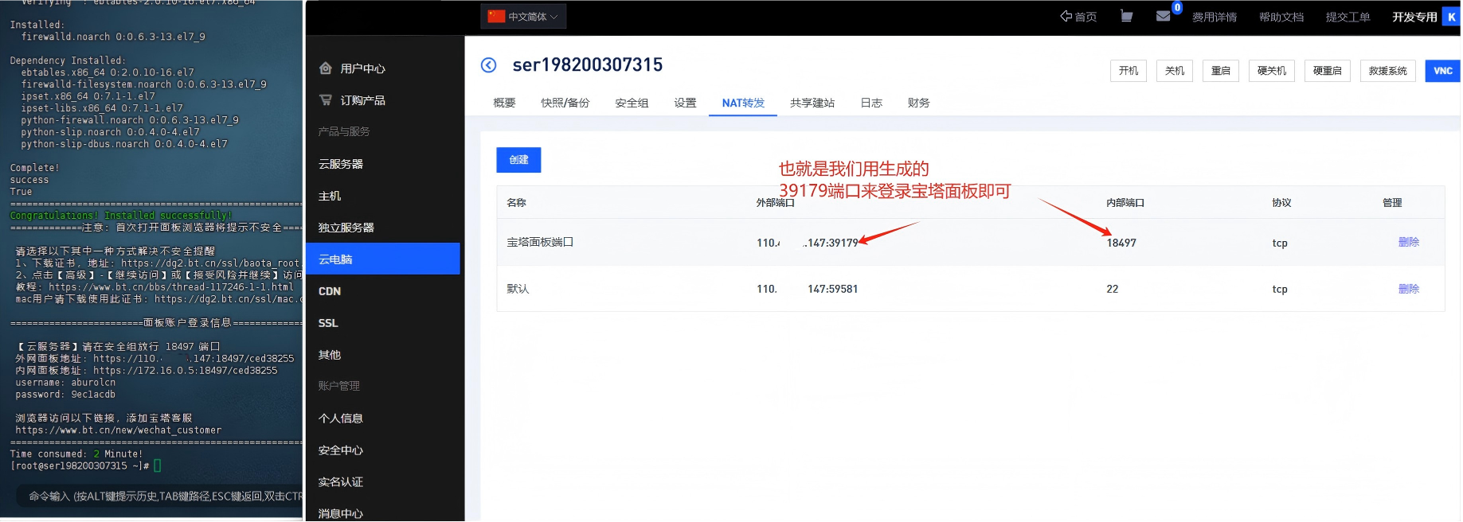1463x522 pixels.
Task: Click the 重启 restart button
Action: [1220, 71]
